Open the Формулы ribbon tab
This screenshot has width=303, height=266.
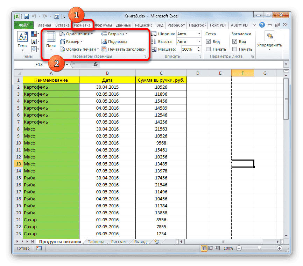103,25
